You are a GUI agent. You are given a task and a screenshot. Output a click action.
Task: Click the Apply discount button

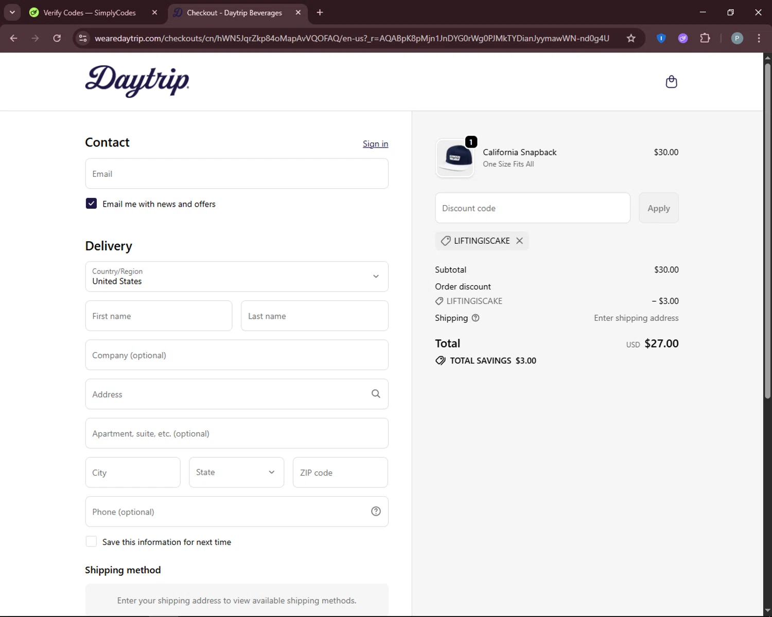[659, 208]
